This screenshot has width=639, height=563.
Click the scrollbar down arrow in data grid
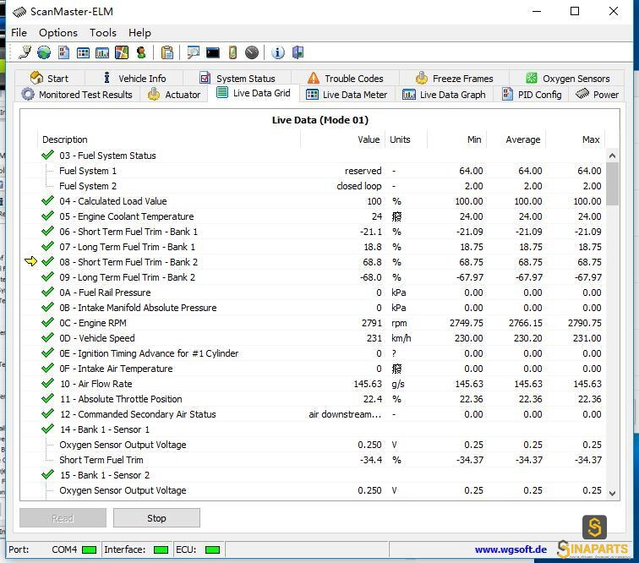(x=612, y=494)
